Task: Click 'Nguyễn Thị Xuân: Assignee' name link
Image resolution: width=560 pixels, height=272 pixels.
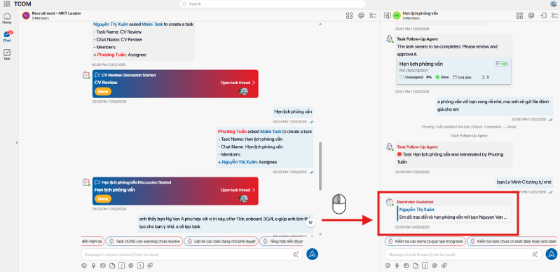Action: tap(239, 162)
